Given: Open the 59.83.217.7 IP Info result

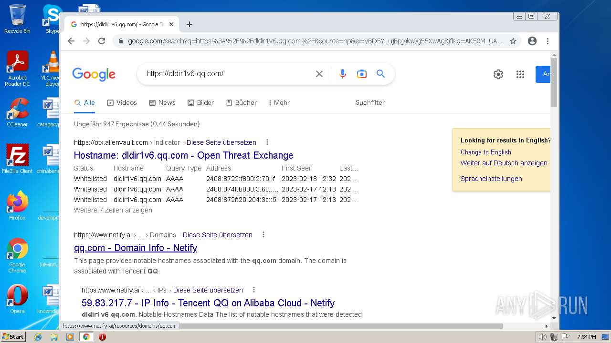Looking at the screenshot, I should [x=208, y=303].
